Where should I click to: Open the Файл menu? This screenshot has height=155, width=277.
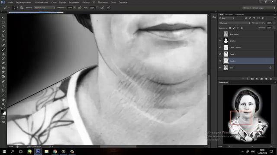(10, 3)
